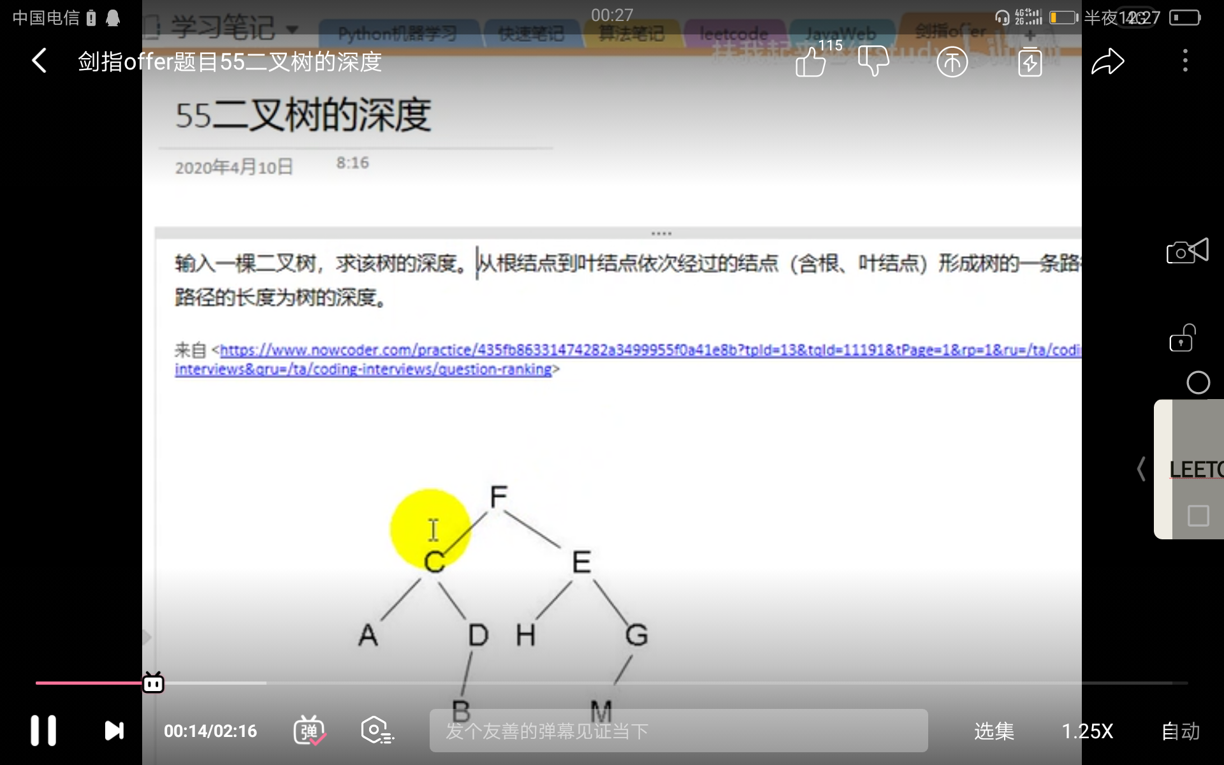Click the dislike thumbs-down icon
This screenshot has height=765, width=1224.
[873, 61]
